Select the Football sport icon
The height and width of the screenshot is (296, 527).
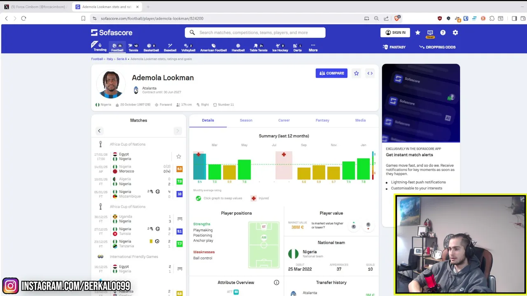pos(117,47)
